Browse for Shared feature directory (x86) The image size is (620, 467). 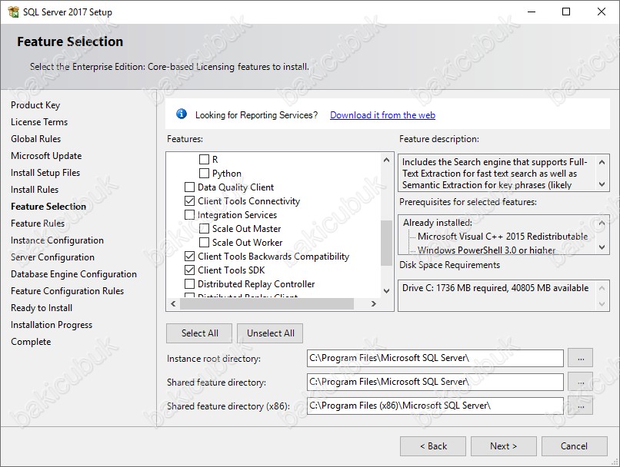coord(581,406)
